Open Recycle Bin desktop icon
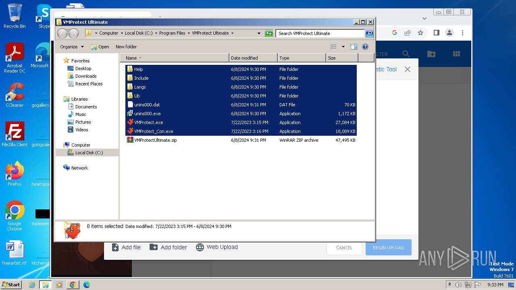The image size is (516, 290). coord(15,16)
